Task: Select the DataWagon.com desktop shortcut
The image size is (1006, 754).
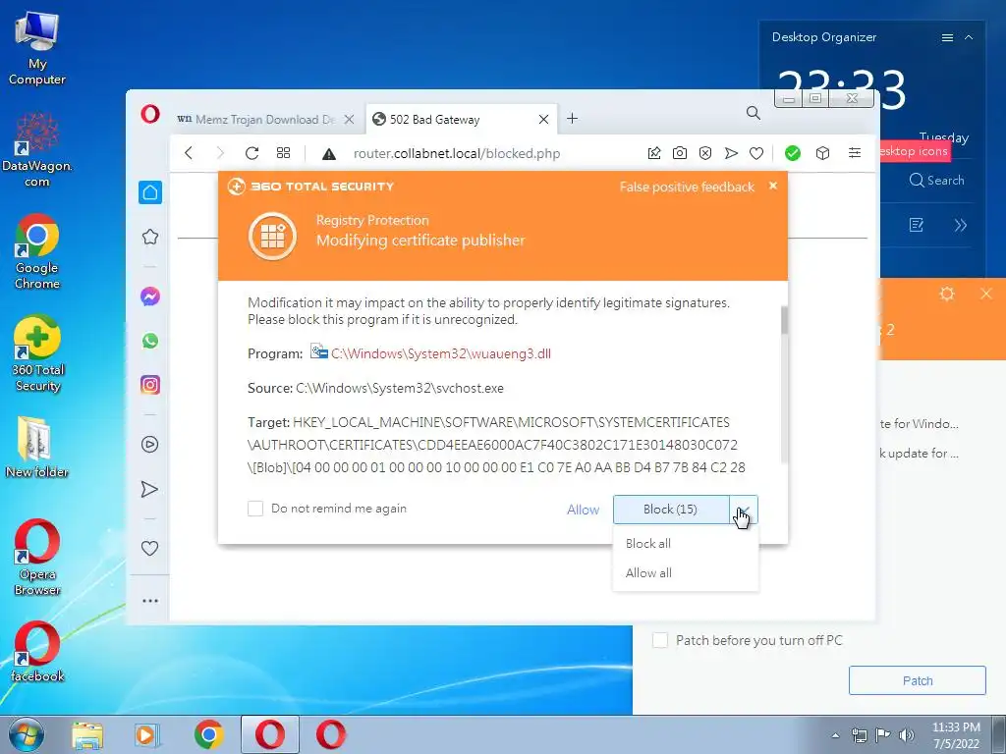Action: [x=37, y=150]
